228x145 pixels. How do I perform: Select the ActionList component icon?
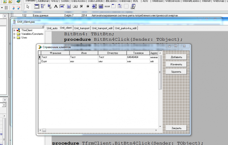point(133,7)
